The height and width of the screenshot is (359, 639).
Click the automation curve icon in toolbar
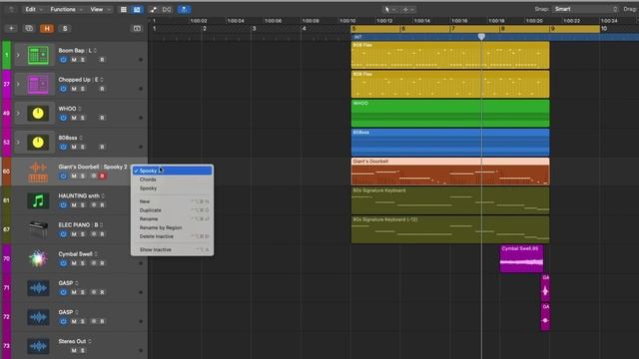153,9
